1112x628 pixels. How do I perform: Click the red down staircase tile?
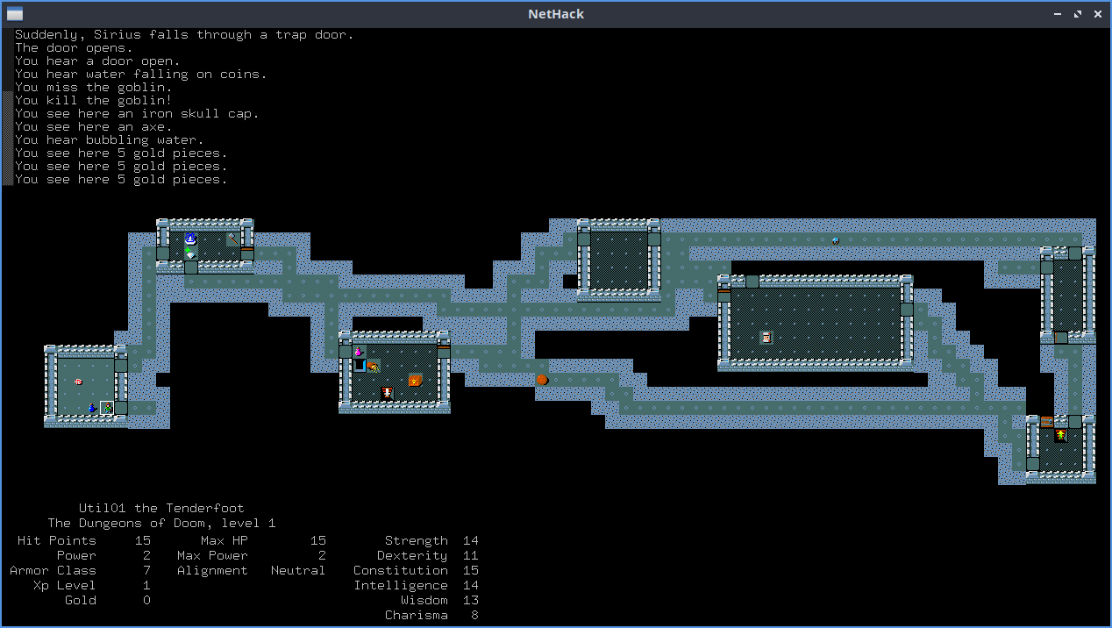[x=388, y=394]
